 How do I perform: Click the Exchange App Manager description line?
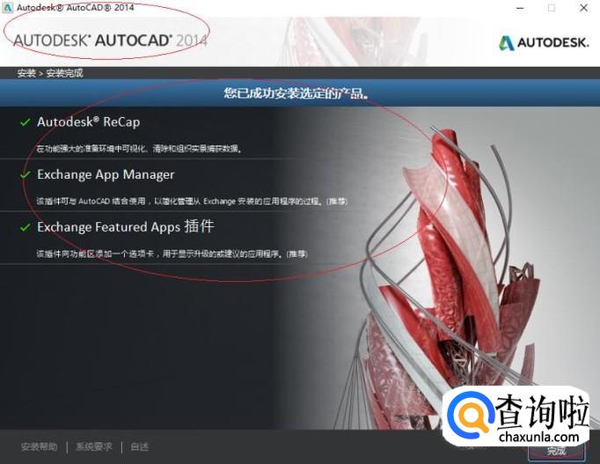click(192, 201)
